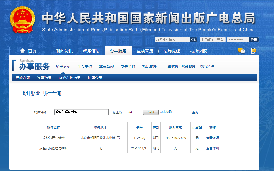
Task: Click into the 站内搜索输入 search field
Action: (172, 40)
